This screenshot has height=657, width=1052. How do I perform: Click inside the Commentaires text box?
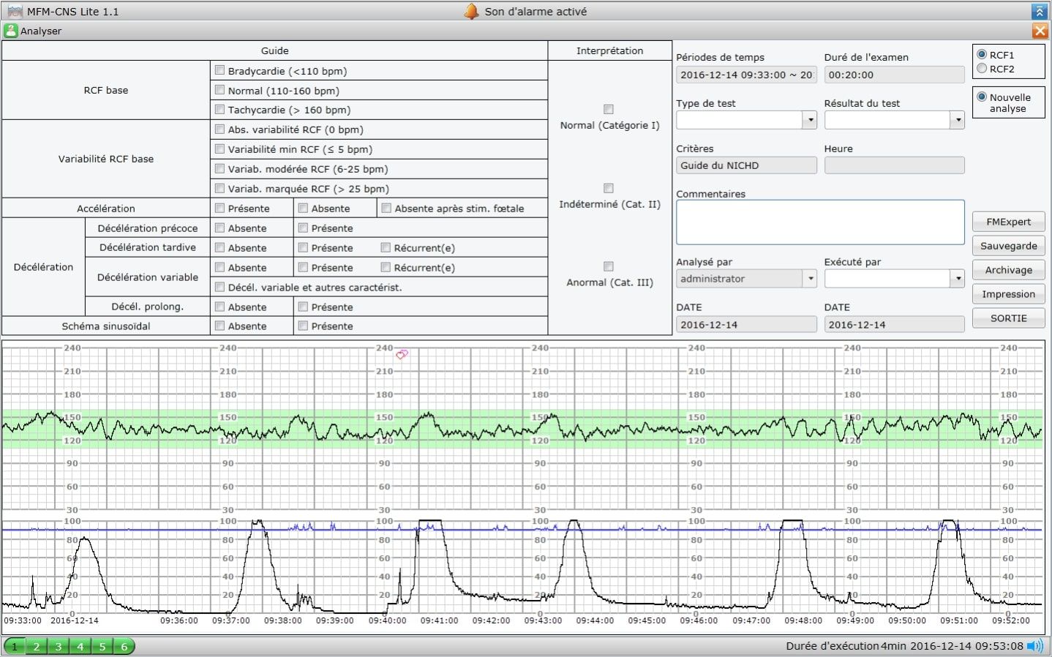(x=819, y=222)
